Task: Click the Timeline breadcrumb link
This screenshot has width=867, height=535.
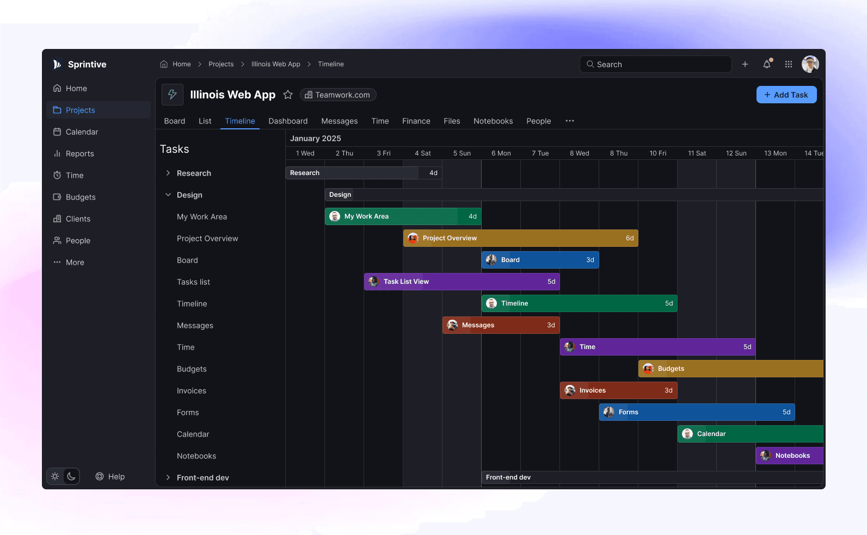Action: coord(331,64)
